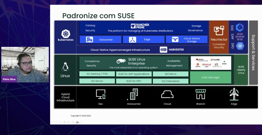Click the SLE Server box
This screenshot has width=262, height=135.
[97, 81]
